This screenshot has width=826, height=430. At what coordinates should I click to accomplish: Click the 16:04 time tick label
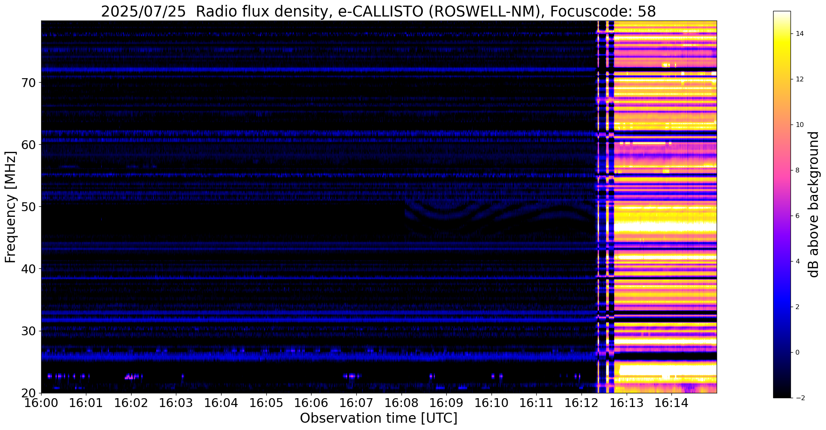point(221,403)
